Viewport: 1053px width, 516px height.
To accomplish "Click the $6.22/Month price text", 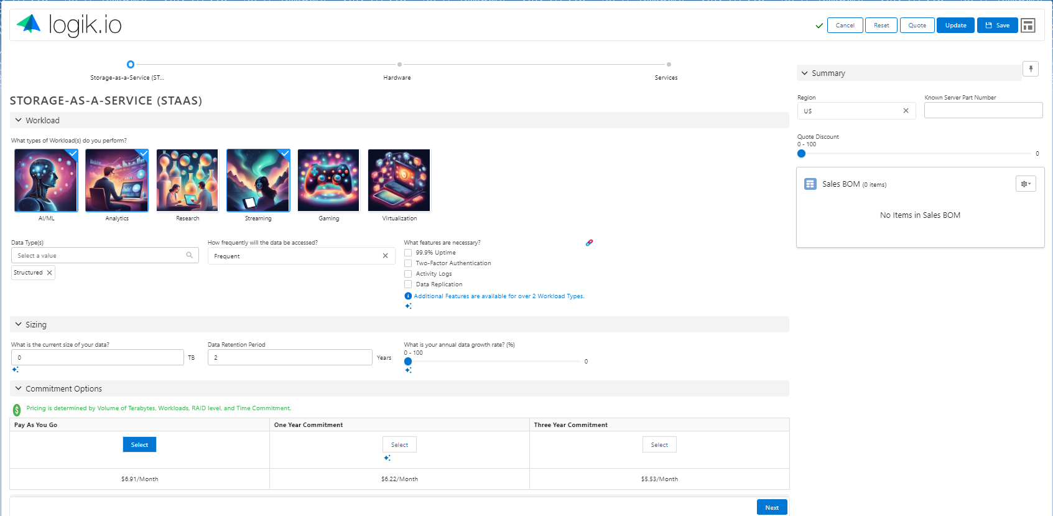I will click(399, 479).
